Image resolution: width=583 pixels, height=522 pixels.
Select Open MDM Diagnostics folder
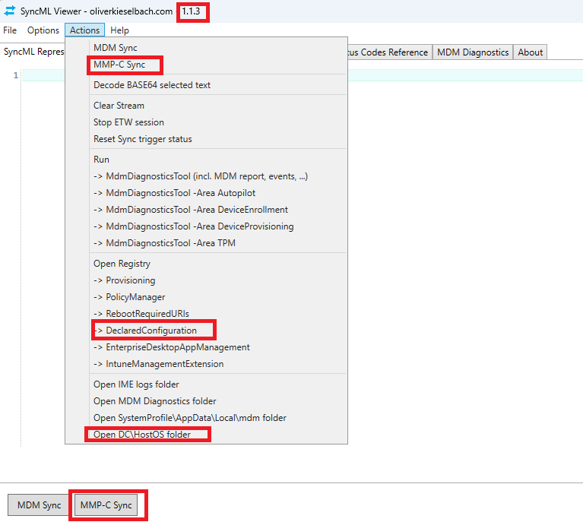coord(206,400)
